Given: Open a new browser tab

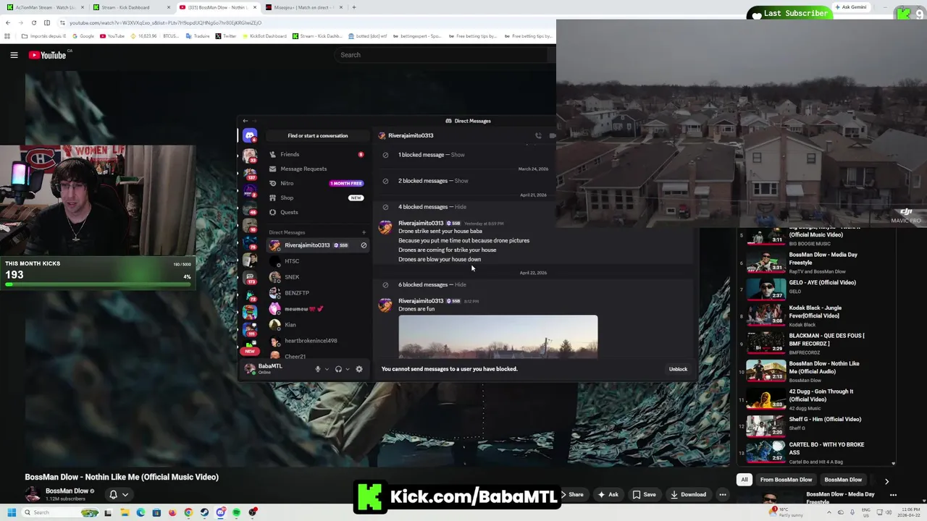Looking at the screenshot, I should (x=353, y=7).
